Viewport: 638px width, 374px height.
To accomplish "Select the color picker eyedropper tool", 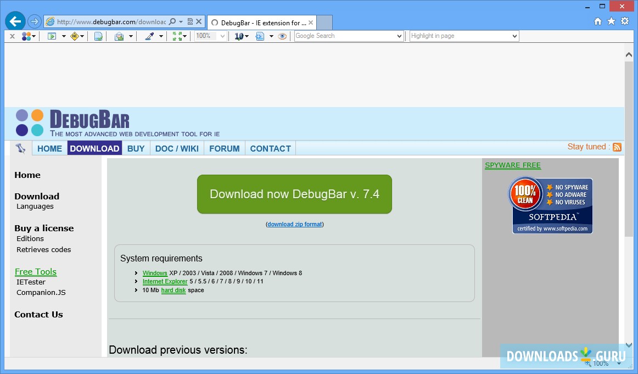I will pyautogui.click(x=149, y=36).
